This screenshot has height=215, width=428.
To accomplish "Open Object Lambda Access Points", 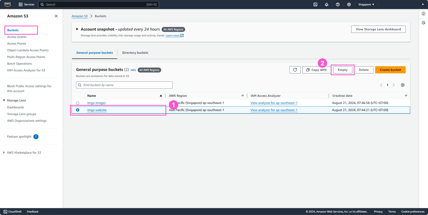I will click(28, 50).
